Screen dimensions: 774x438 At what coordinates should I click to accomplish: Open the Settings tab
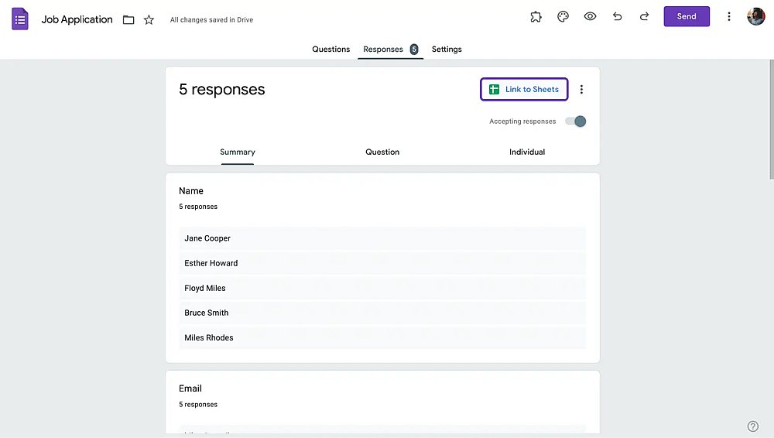(447, 50)
